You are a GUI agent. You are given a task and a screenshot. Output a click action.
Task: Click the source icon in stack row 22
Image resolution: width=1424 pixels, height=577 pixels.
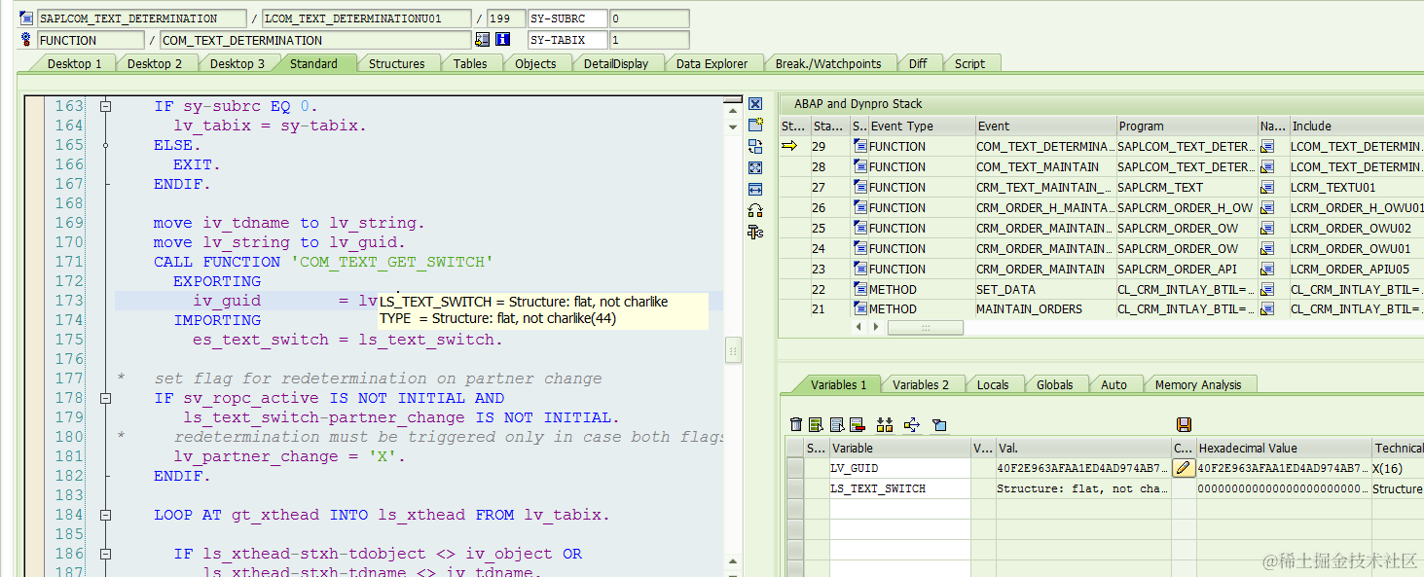point(860,289)
